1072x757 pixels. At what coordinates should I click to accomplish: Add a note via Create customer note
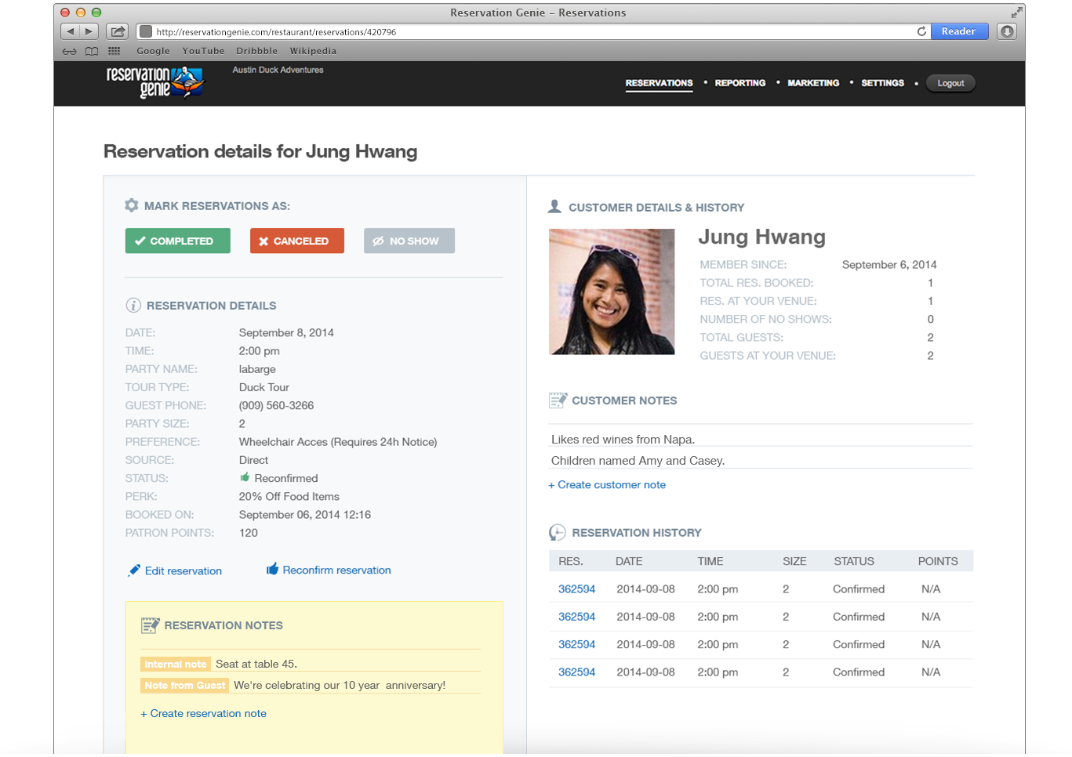pos(607,485)
